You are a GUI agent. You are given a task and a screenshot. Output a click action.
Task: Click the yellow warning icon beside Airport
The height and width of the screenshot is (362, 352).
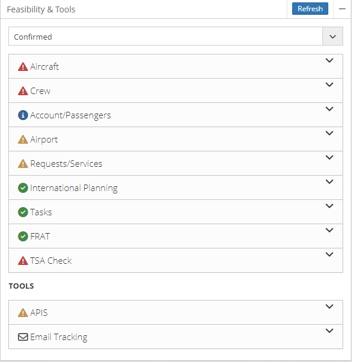[23, 140]
